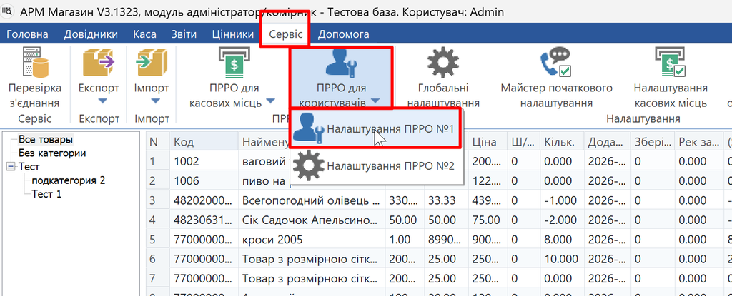Screen dimensions: 732x296
Task: Click the Експорт box icon
Action: pyautogui.click(x=99, y=62)
